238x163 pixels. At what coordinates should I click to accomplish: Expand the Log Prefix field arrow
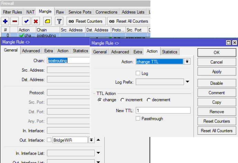[x=188, y=82]
